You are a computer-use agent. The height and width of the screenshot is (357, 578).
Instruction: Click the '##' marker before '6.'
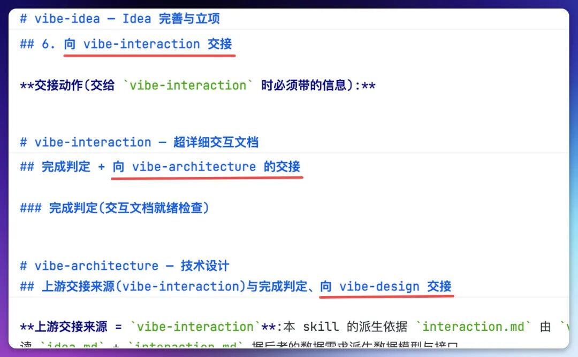click(27, 44)
